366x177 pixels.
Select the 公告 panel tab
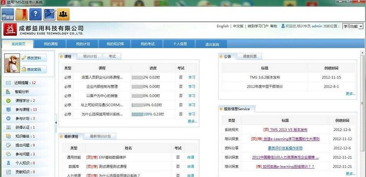(x=227, y=56)
